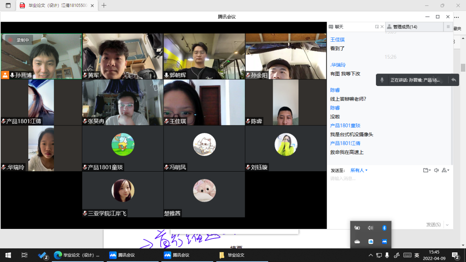466x262 pixels.
Task: Select the 聊天 chat tab
Action: pos(339,27)
